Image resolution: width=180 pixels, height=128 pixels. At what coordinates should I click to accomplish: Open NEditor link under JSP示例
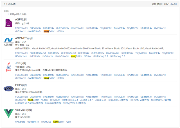click(x=60, y=78)
